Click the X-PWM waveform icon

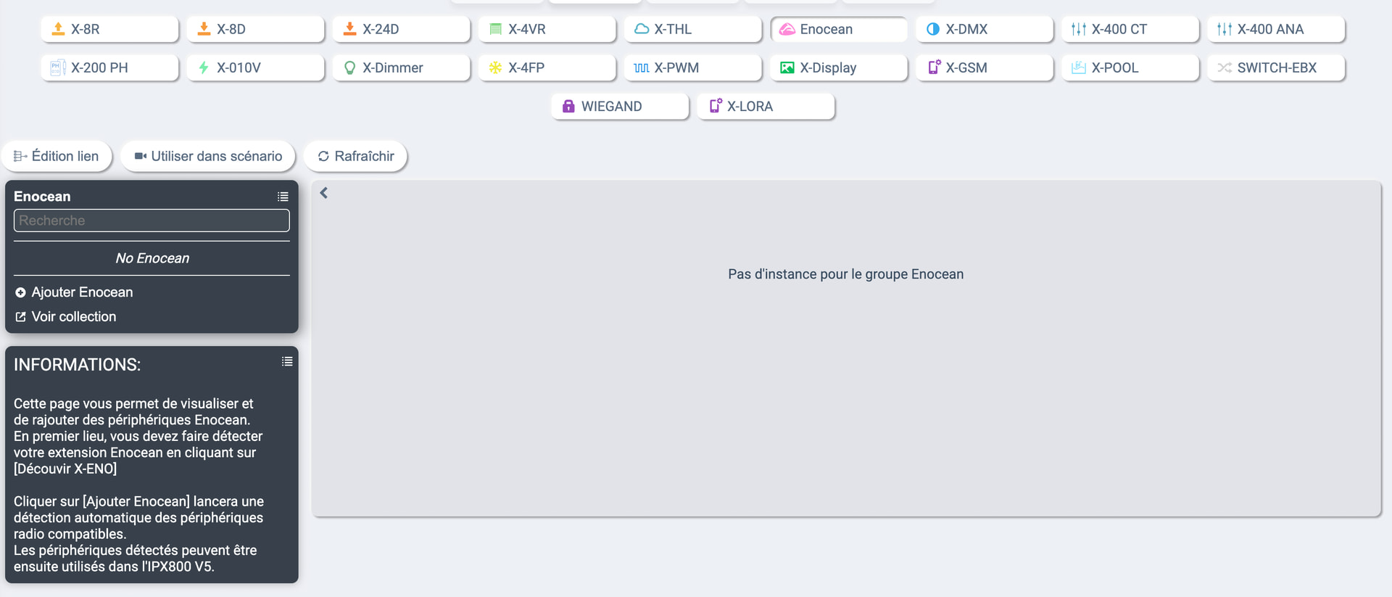pos(641,67)
